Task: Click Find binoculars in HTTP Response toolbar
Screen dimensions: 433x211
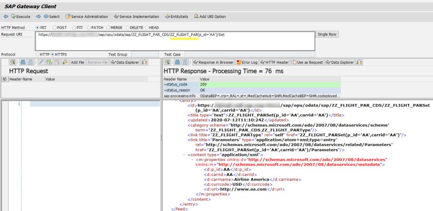Action: (178, 62)
